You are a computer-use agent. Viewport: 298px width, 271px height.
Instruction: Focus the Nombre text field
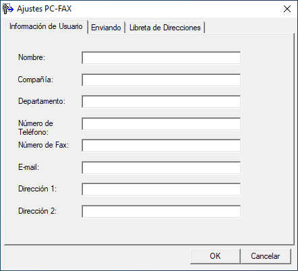coord(161,58)
